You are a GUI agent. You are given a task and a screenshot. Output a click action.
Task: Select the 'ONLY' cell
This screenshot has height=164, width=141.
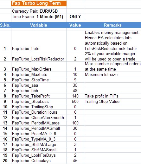(75, 16)
